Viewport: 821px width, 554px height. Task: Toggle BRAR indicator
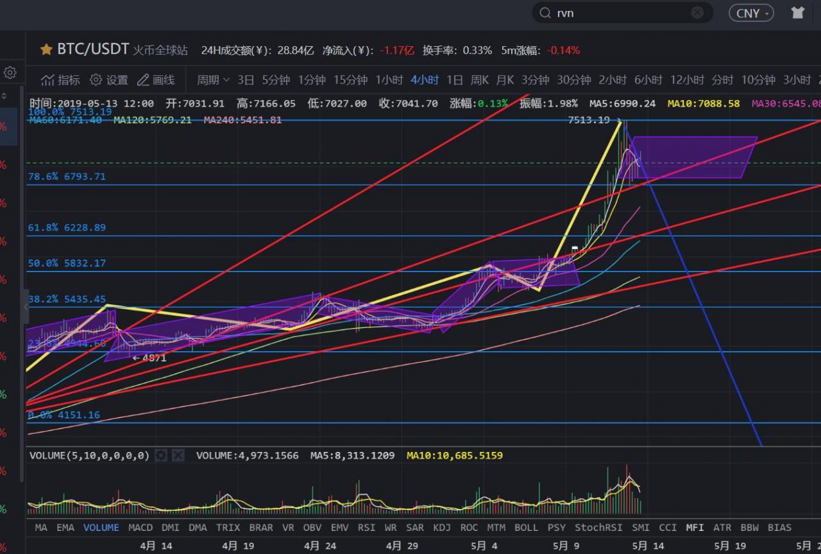pyautogui.click(x=261, y=528)
